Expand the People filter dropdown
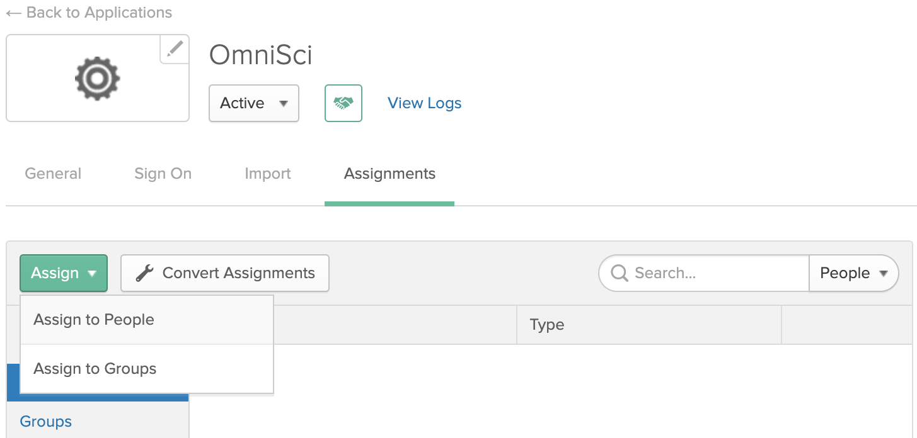This screenshot has width=917, height=438. pyautogui.click(x=853, y=273)
